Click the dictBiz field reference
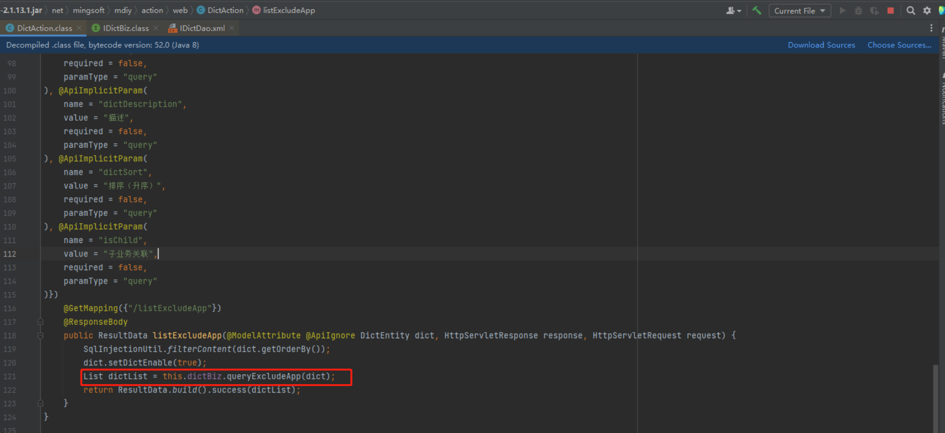 pyautogui.click(x=204, y=376)
